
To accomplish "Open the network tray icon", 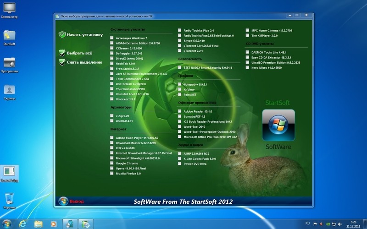I will click(334, 224).
